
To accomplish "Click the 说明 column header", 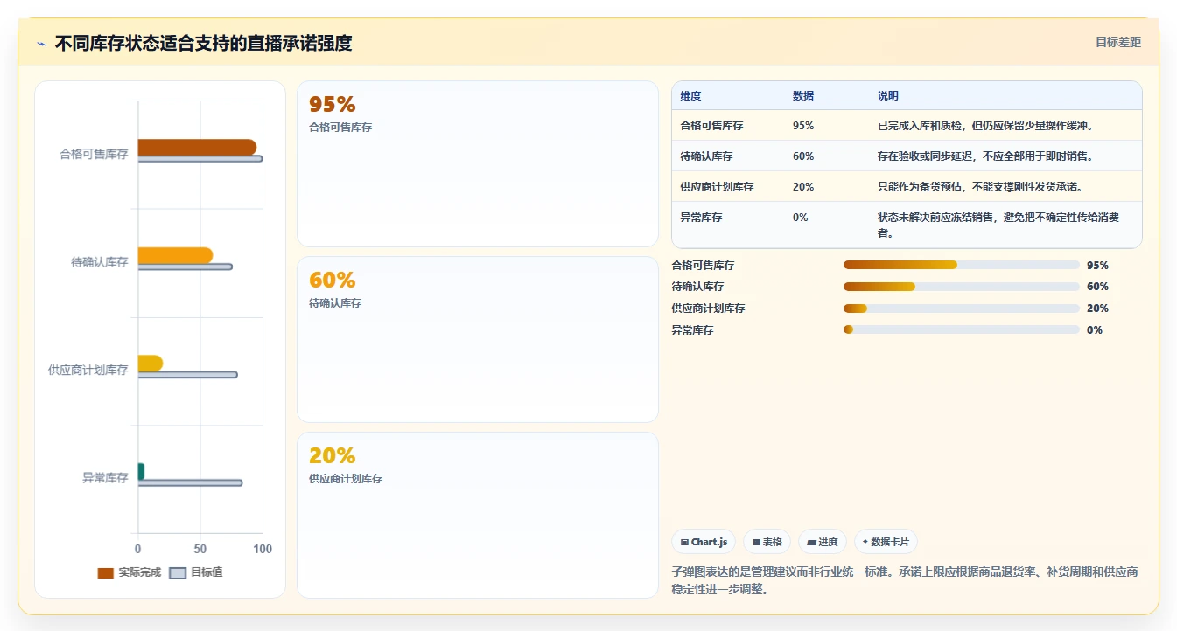I will 888,96.
